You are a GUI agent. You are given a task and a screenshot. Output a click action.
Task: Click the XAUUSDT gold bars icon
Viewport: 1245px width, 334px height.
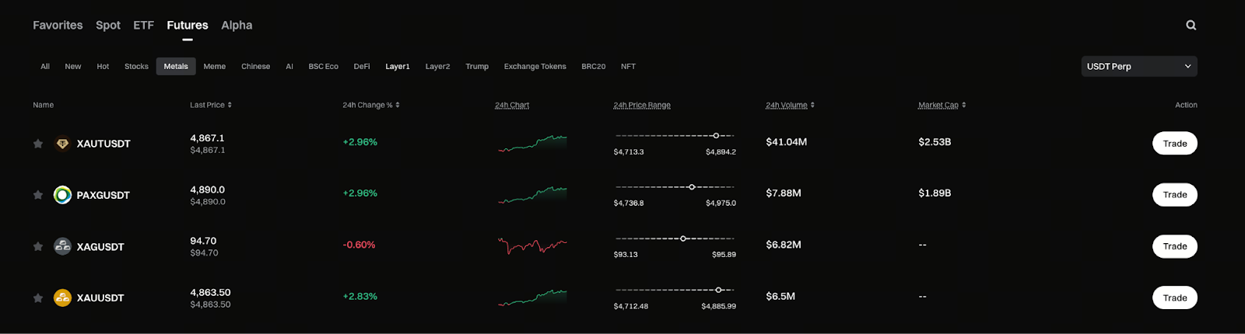[x=62, y=297]
